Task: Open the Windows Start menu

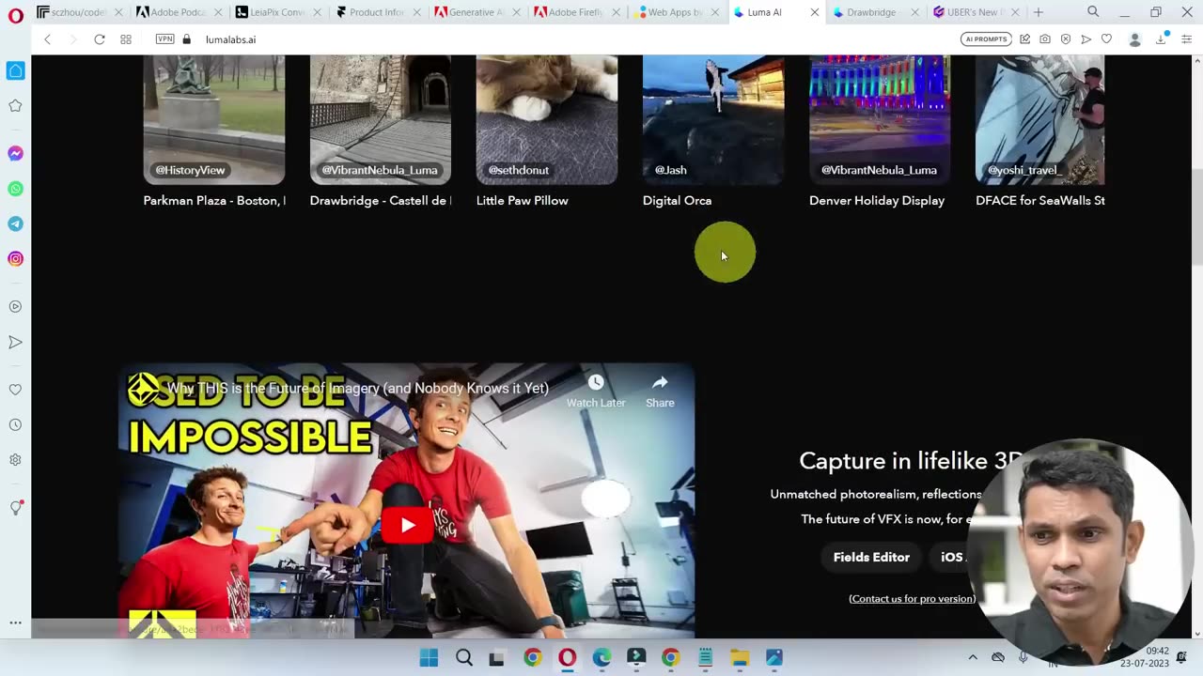Action: pos(429,658)
